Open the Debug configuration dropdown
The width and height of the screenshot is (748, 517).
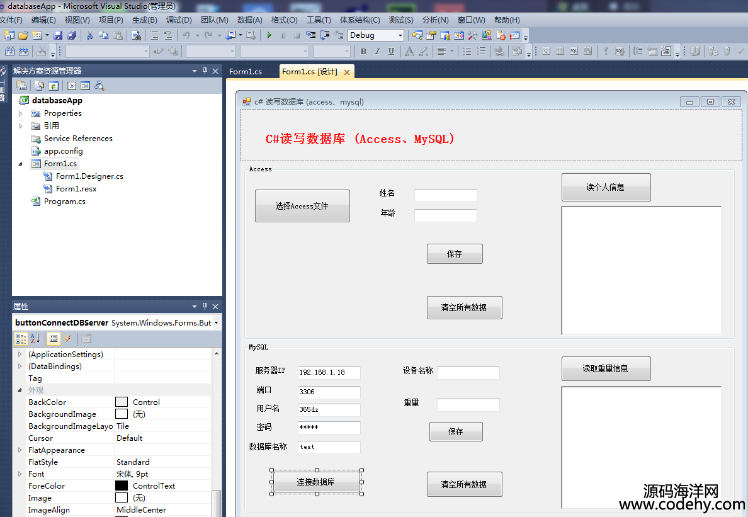pos(400,35)
